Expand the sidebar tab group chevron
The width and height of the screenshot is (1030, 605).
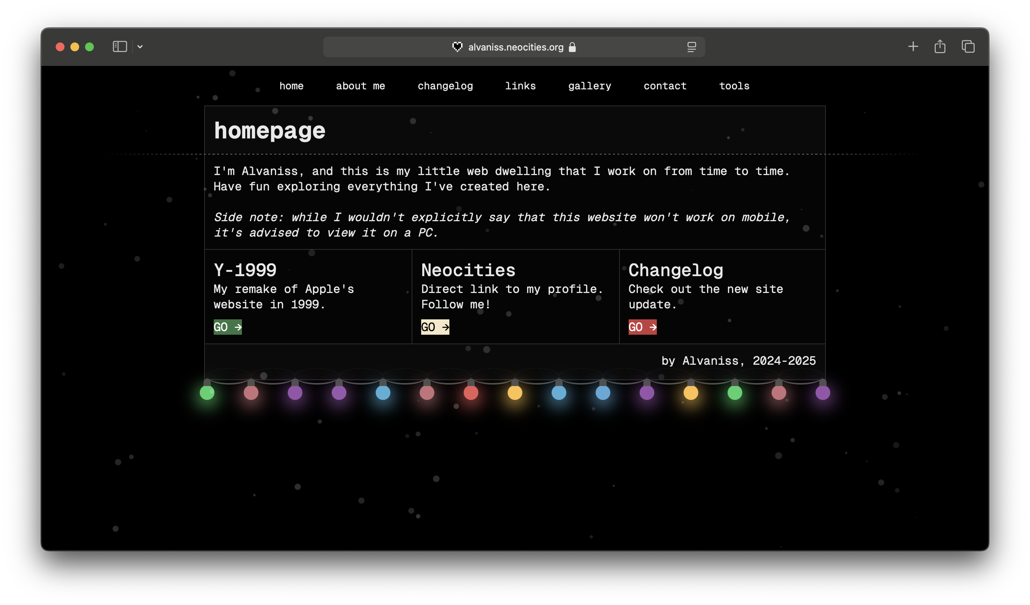coord(140,47)
